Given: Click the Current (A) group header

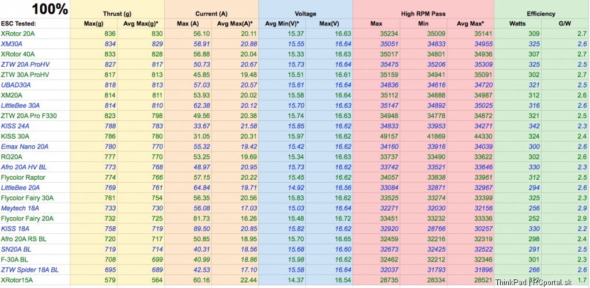Looking at the screenshot, I should coord(211,14).
